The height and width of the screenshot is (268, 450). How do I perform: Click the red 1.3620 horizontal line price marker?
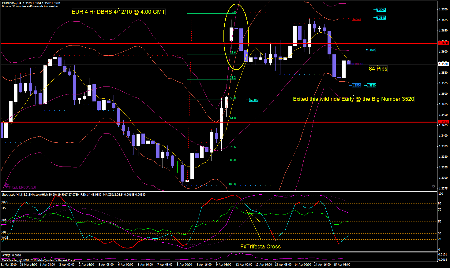443,43
